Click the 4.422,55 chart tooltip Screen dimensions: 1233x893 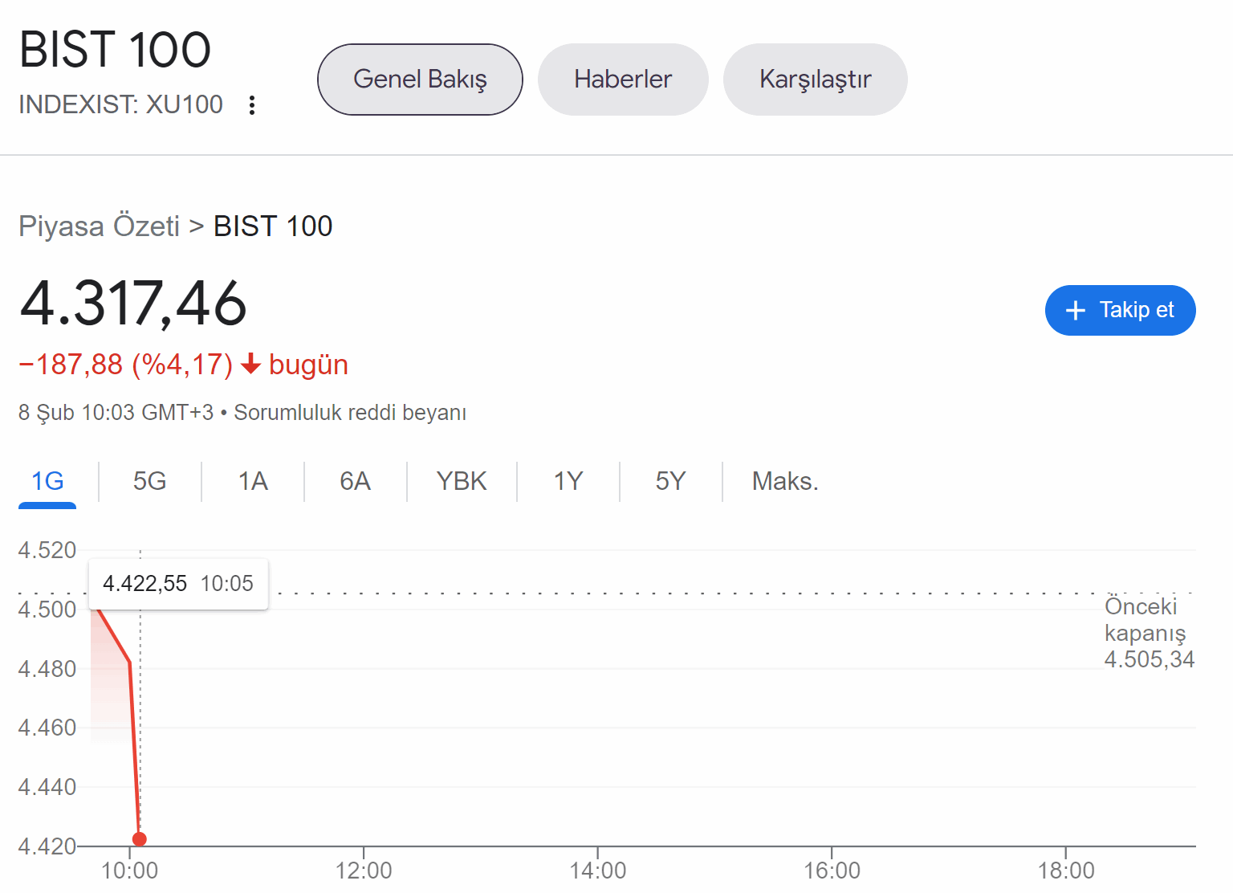click(x=178, y=584)
